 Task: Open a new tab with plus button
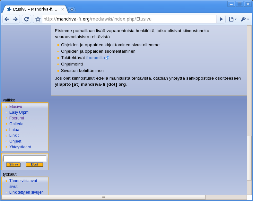point(72,9)
